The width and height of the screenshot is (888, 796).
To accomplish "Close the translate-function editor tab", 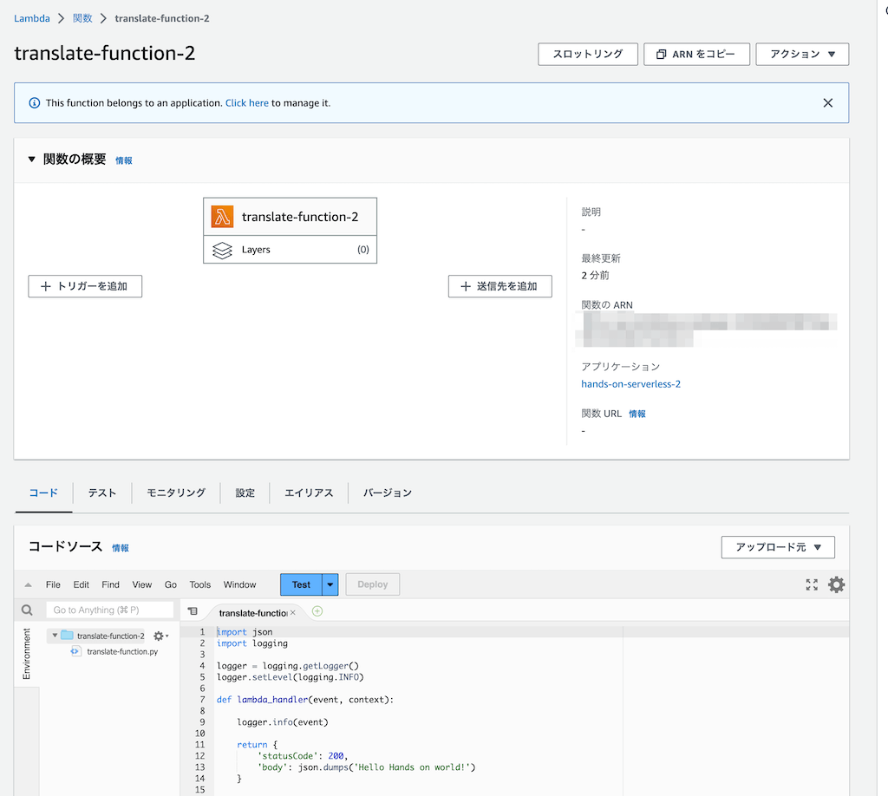I will click(293, 612).
